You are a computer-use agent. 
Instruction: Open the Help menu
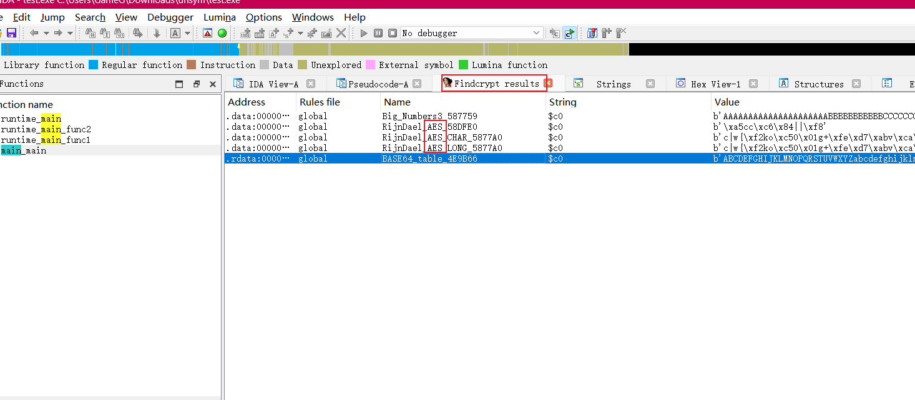click(355, 17)
